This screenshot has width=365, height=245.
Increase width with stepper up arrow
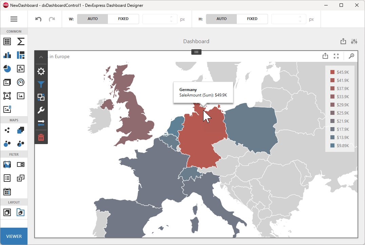[x=171, y=17]
